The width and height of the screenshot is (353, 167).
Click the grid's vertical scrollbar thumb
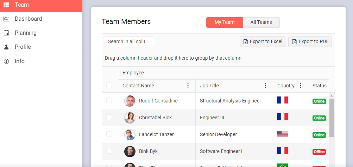pos(332,118)
